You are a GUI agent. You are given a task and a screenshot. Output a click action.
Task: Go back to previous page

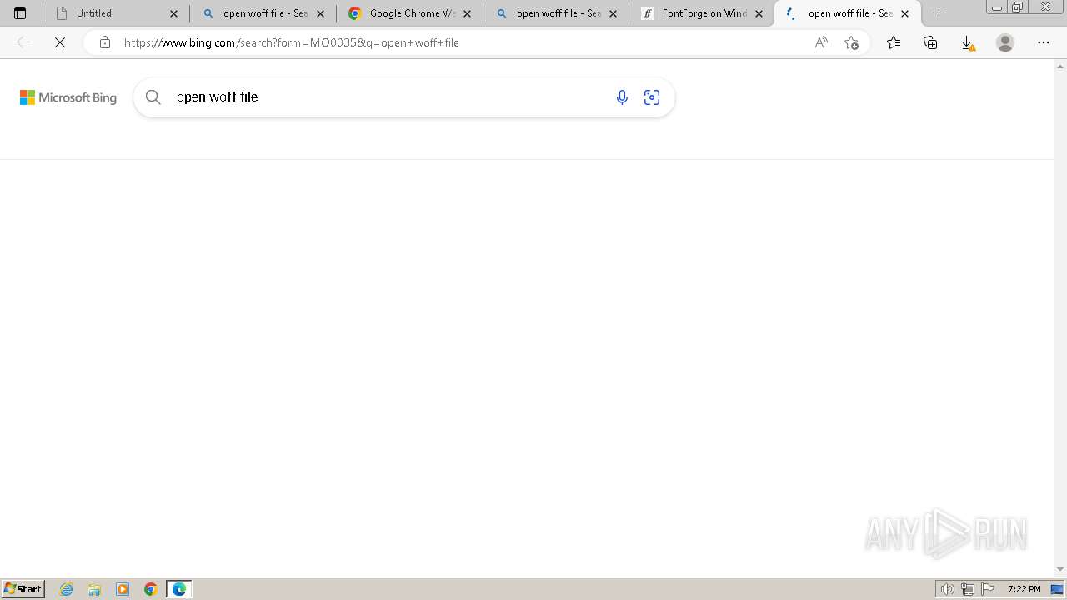[23, 42]
